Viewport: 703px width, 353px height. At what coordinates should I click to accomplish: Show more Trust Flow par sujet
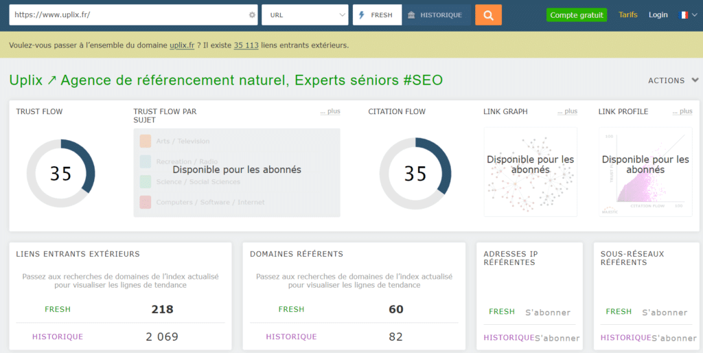pyautogui.click(x=330, y=111)
